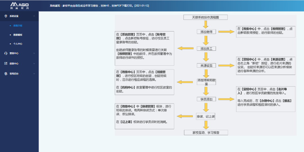Click the 家校互动、学习报告 flowchart box
The height and width of the screenshot is (152, 304).
(x=206, y=133)
